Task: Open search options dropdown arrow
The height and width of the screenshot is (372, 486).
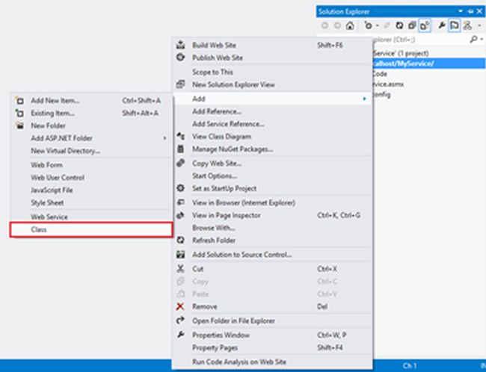Action: (482, 40)
